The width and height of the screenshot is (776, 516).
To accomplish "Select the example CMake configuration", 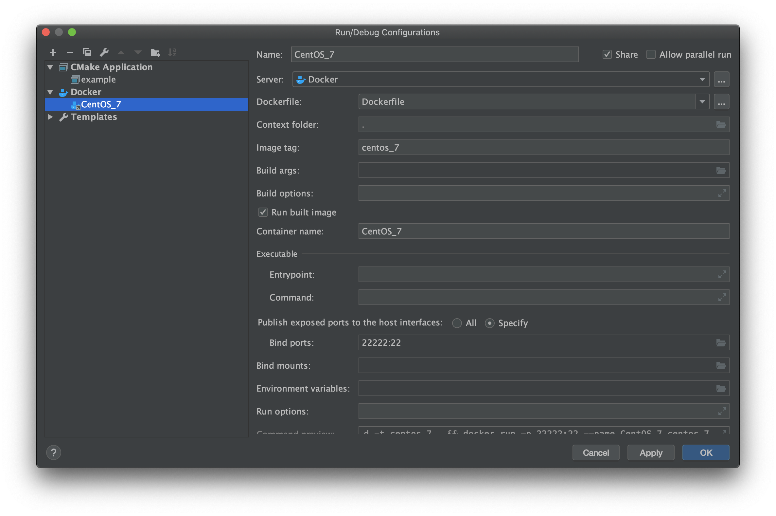I will point(98,80).
